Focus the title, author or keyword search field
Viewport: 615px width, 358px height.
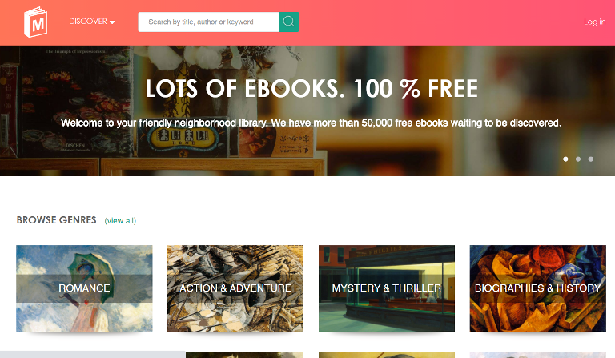(x=209, y=22)
